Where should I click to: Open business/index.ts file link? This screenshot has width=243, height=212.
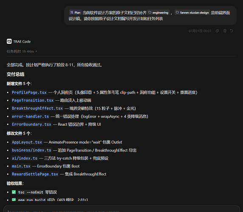coord(31,150)
